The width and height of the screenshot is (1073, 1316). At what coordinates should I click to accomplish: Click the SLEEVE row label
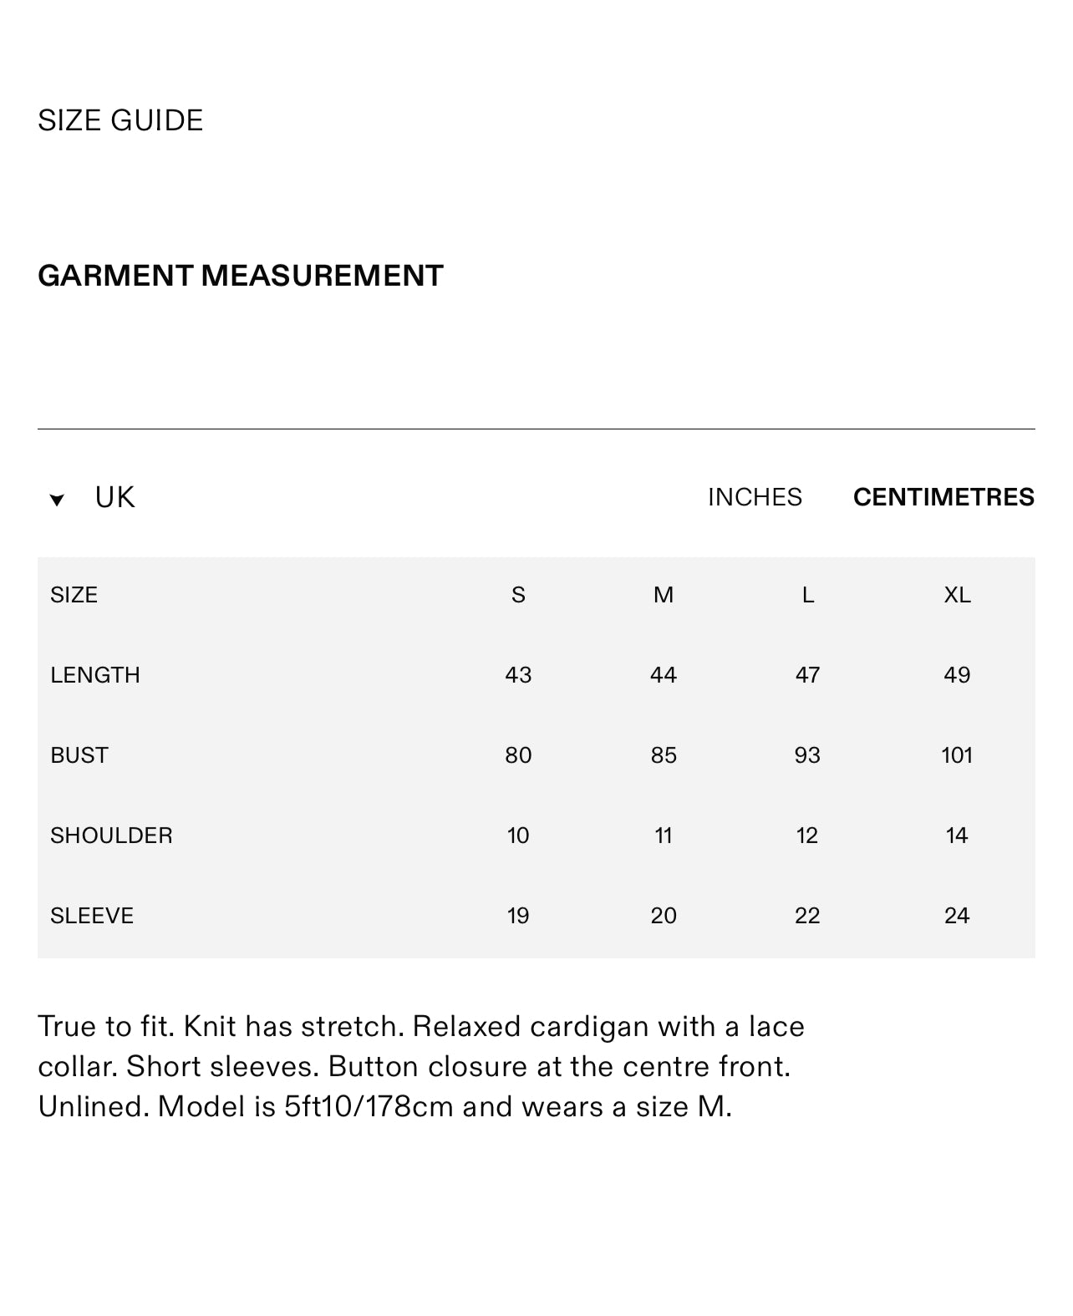pyautogui.click(x=92, y=916)
